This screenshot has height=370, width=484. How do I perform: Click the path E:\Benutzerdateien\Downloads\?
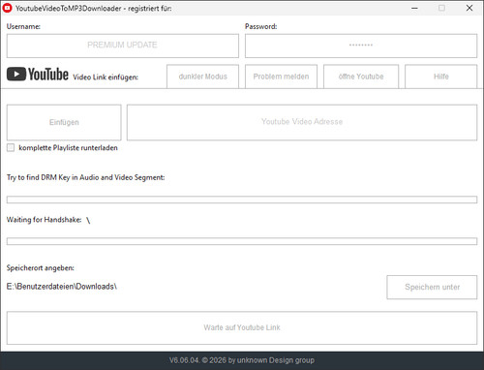(62, 287)
